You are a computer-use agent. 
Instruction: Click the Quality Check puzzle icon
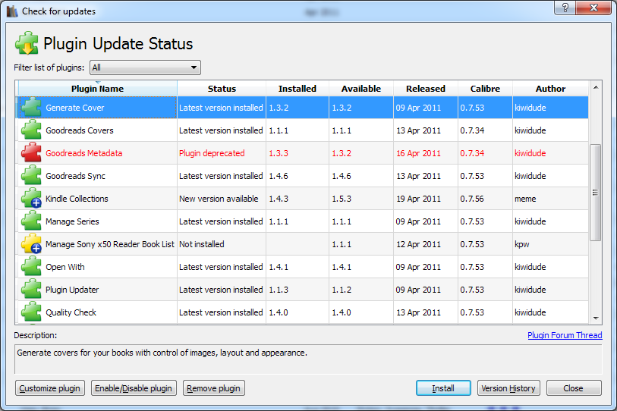point(31,312)
